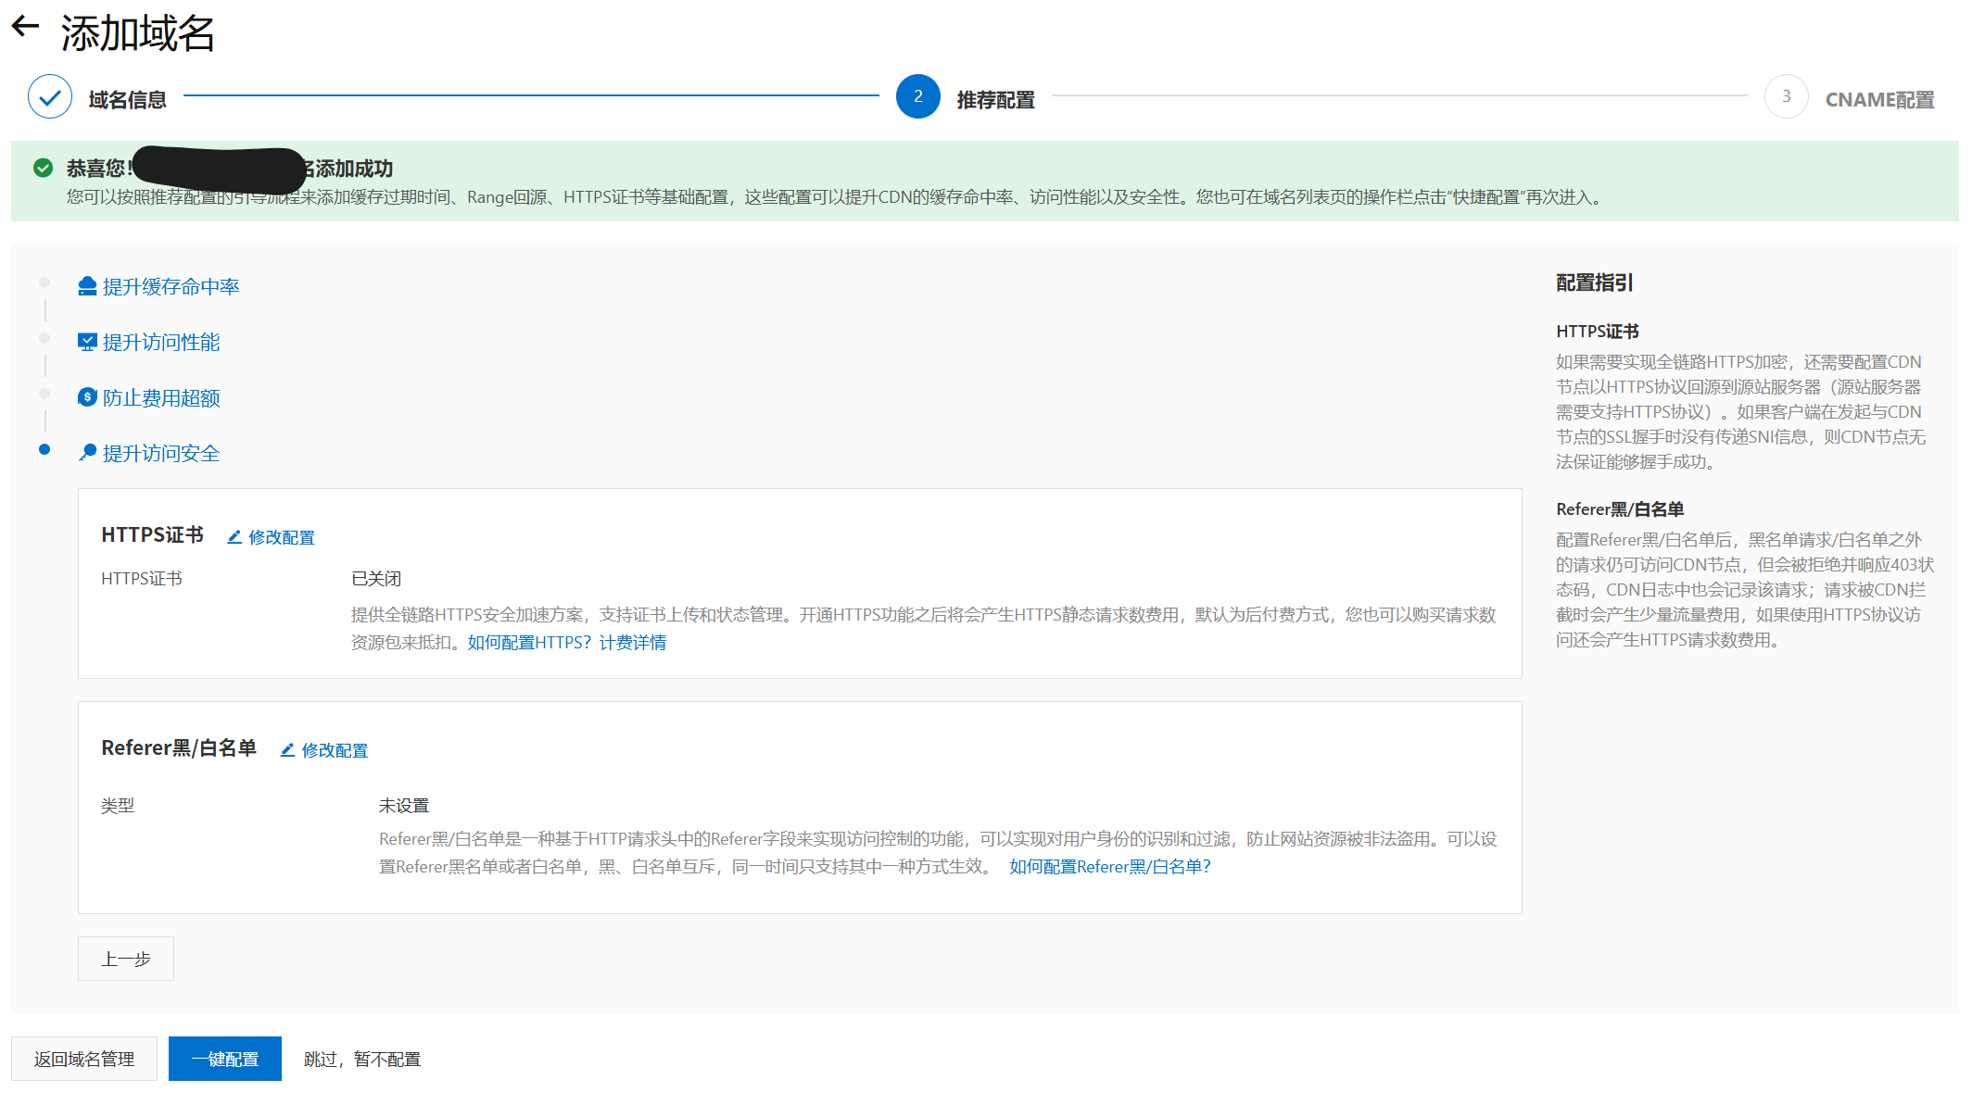Expand the 防止费用超额 section

tap(161, 398)
